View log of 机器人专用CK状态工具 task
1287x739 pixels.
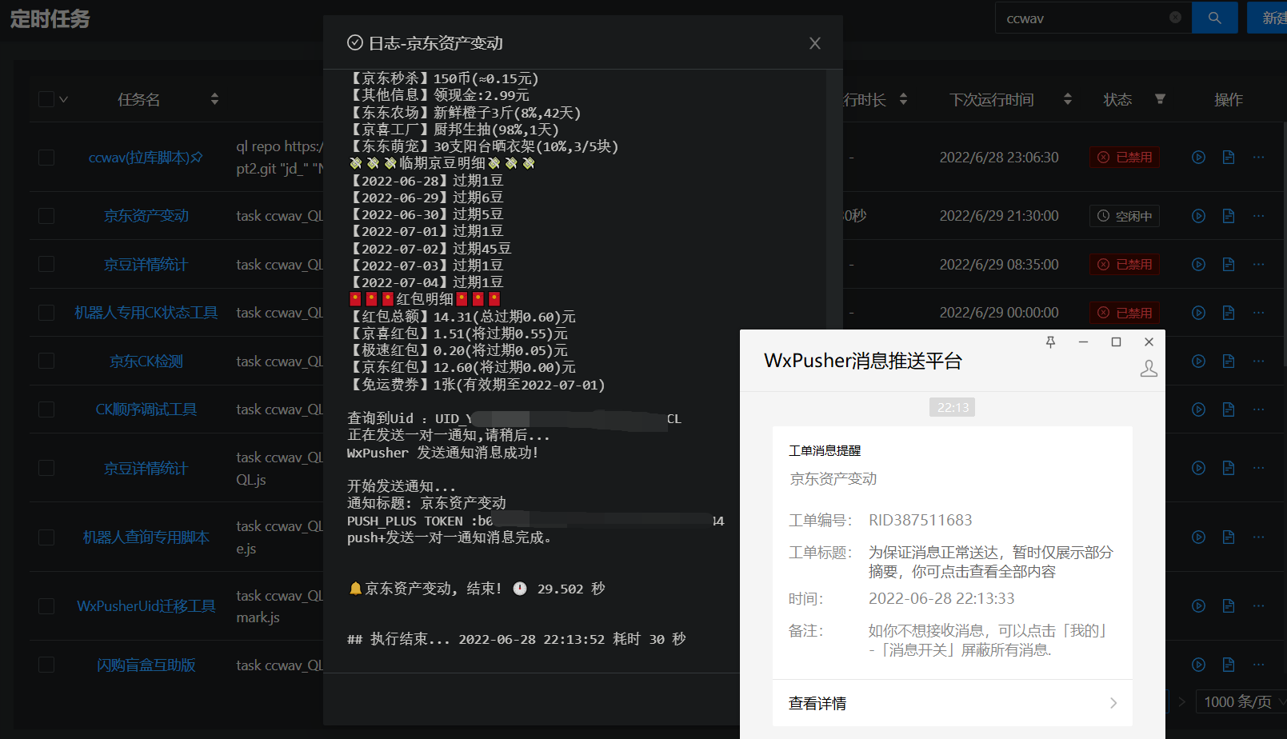pos(1229,313)
